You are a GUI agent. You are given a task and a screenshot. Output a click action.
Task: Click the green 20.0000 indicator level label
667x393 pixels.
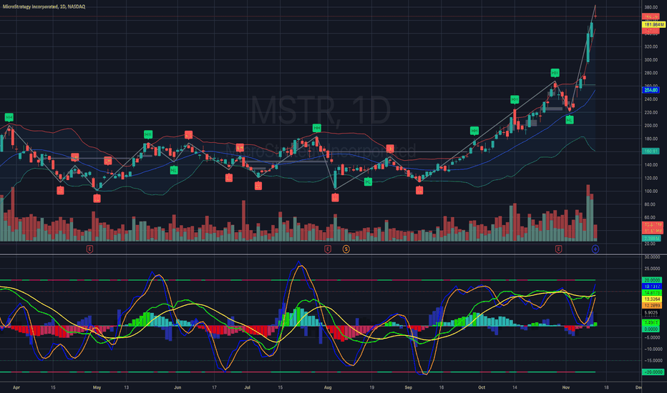click(x=652, y=280)
